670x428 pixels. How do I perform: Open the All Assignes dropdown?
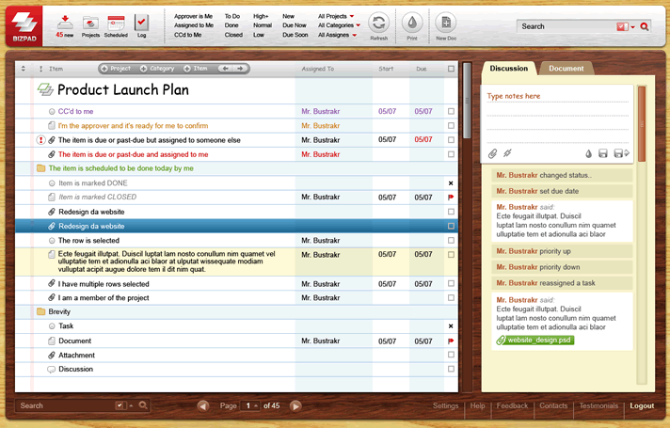337,35
